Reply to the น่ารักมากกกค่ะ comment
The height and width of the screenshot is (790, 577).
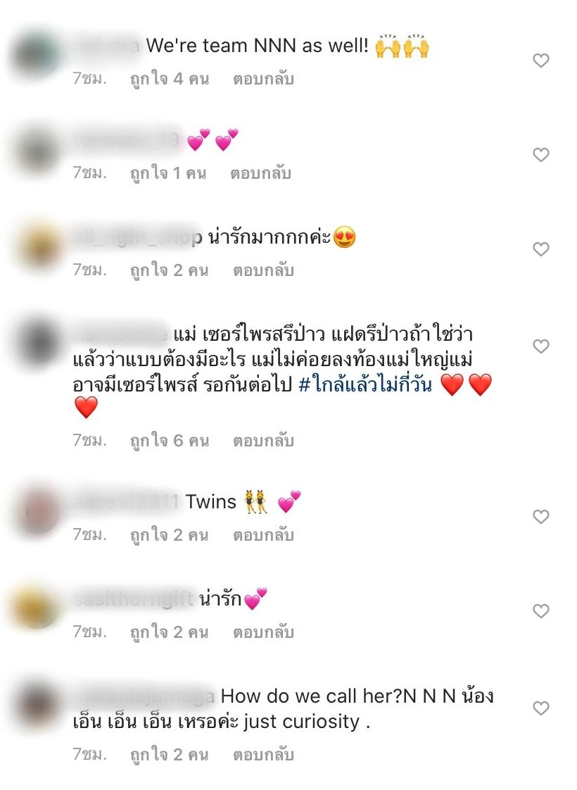pos(263,270)
